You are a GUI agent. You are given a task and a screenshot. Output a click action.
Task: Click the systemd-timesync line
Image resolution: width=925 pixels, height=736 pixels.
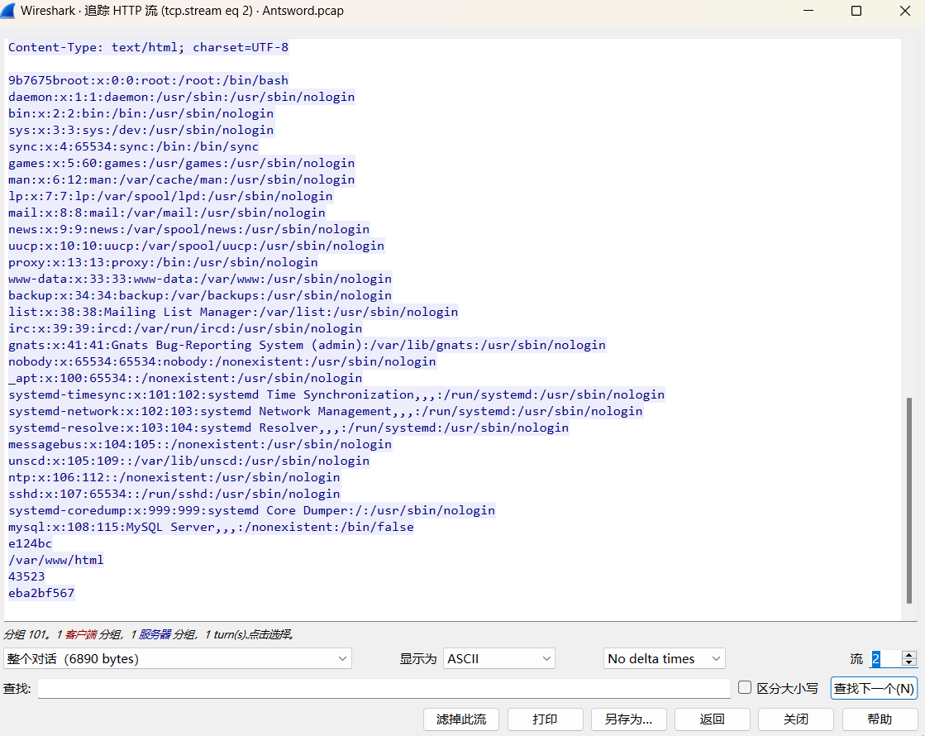pyautogui.click(x=336, y=394)
